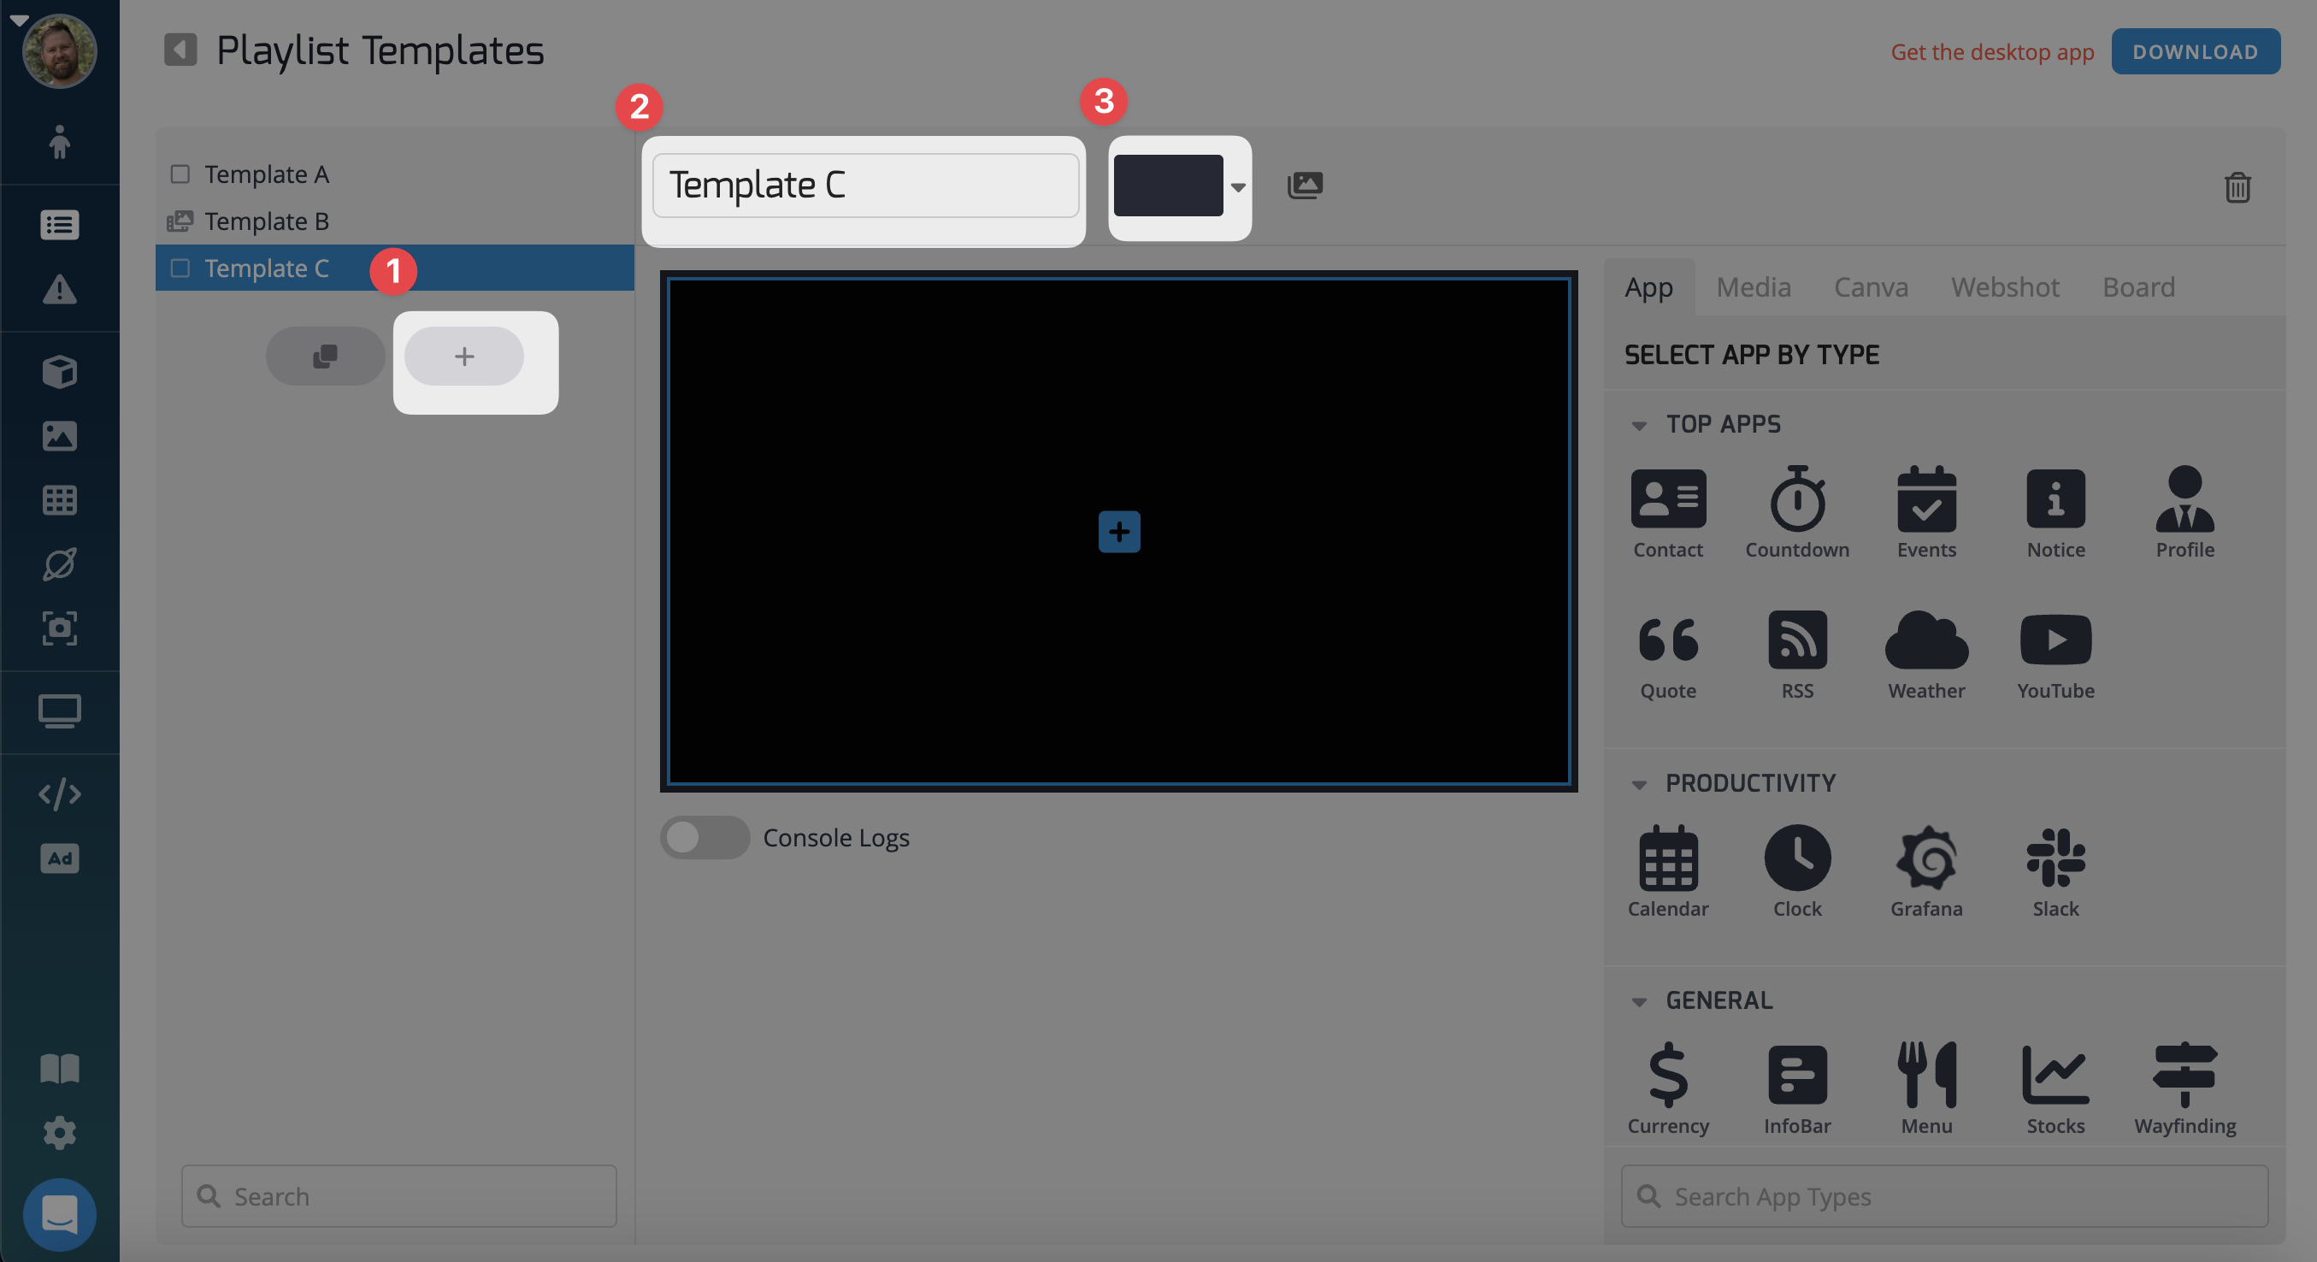Toggle the Console Logs switch
This screenshot has height=1262, width=2317.
(x=703, y=836)
